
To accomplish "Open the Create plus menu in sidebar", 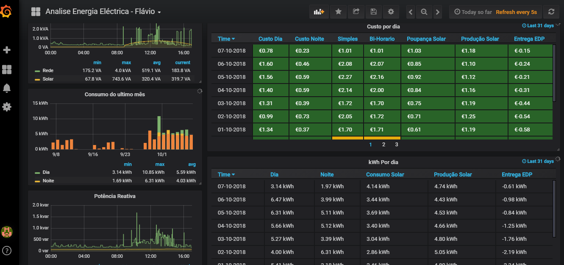I will coord(7,50).
